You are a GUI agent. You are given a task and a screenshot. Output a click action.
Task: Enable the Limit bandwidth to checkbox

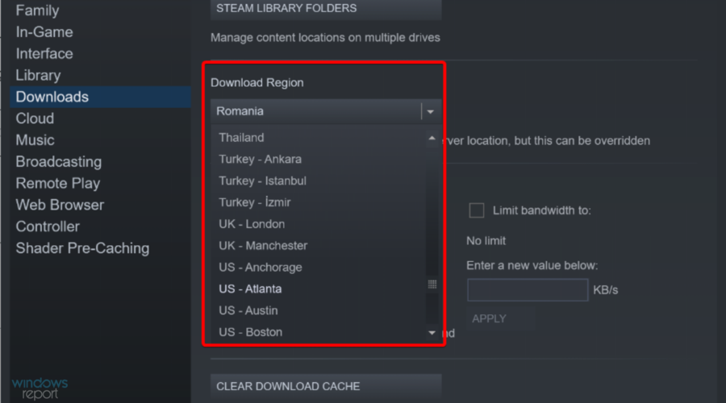coord(477,210)
